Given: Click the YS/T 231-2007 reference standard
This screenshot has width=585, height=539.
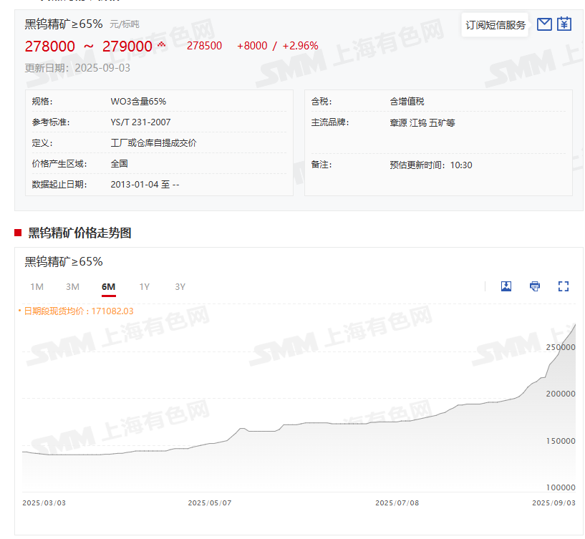Looking at the screenshot, I should tap(140, 122).
